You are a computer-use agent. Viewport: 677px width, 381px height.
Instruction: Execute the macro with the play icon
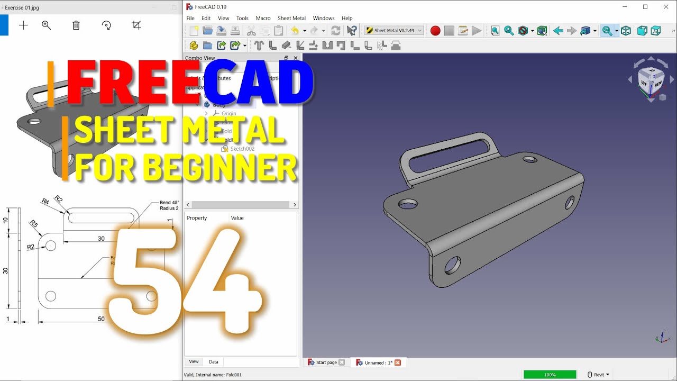pos(477,31)
